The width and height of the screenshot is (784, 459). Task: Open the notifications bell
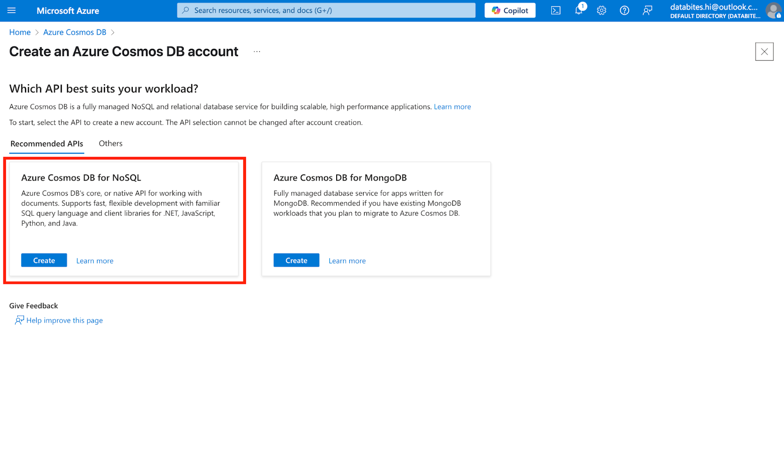click(x=579, y=10)
